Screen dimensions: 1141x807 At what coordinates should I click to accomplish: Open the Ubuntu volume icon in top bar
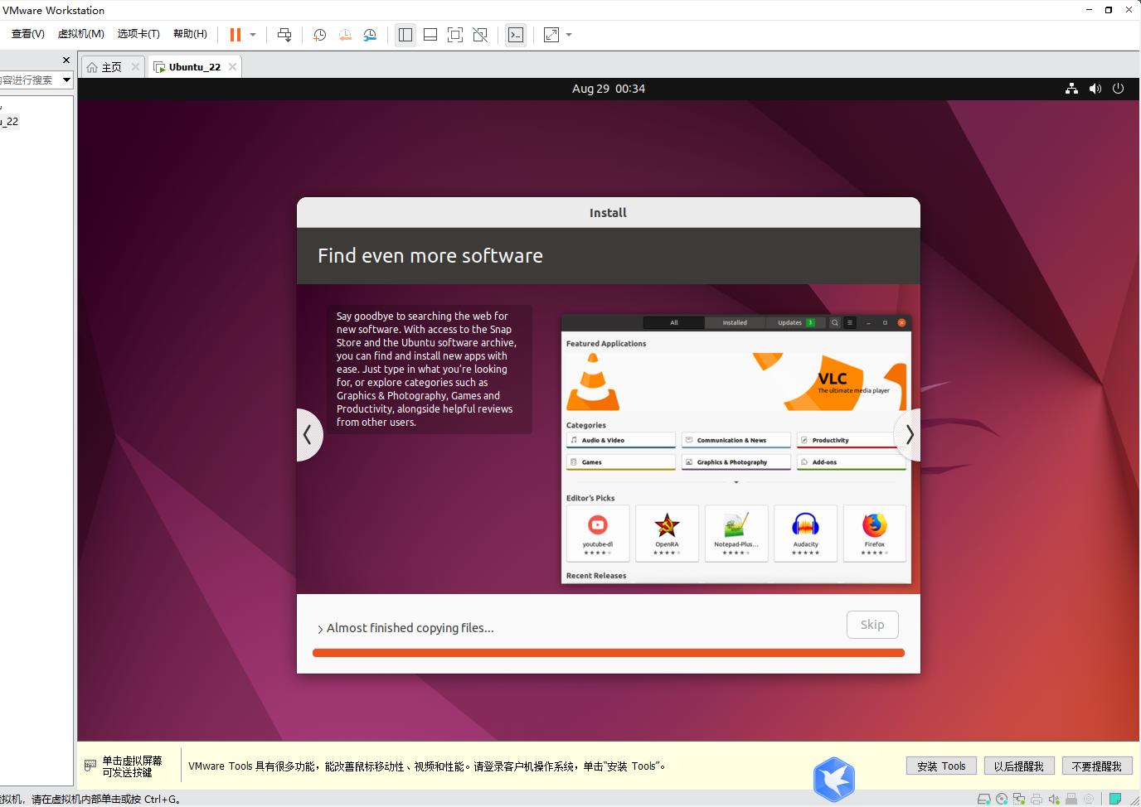pyautogui.click(x=1095, y=89)
